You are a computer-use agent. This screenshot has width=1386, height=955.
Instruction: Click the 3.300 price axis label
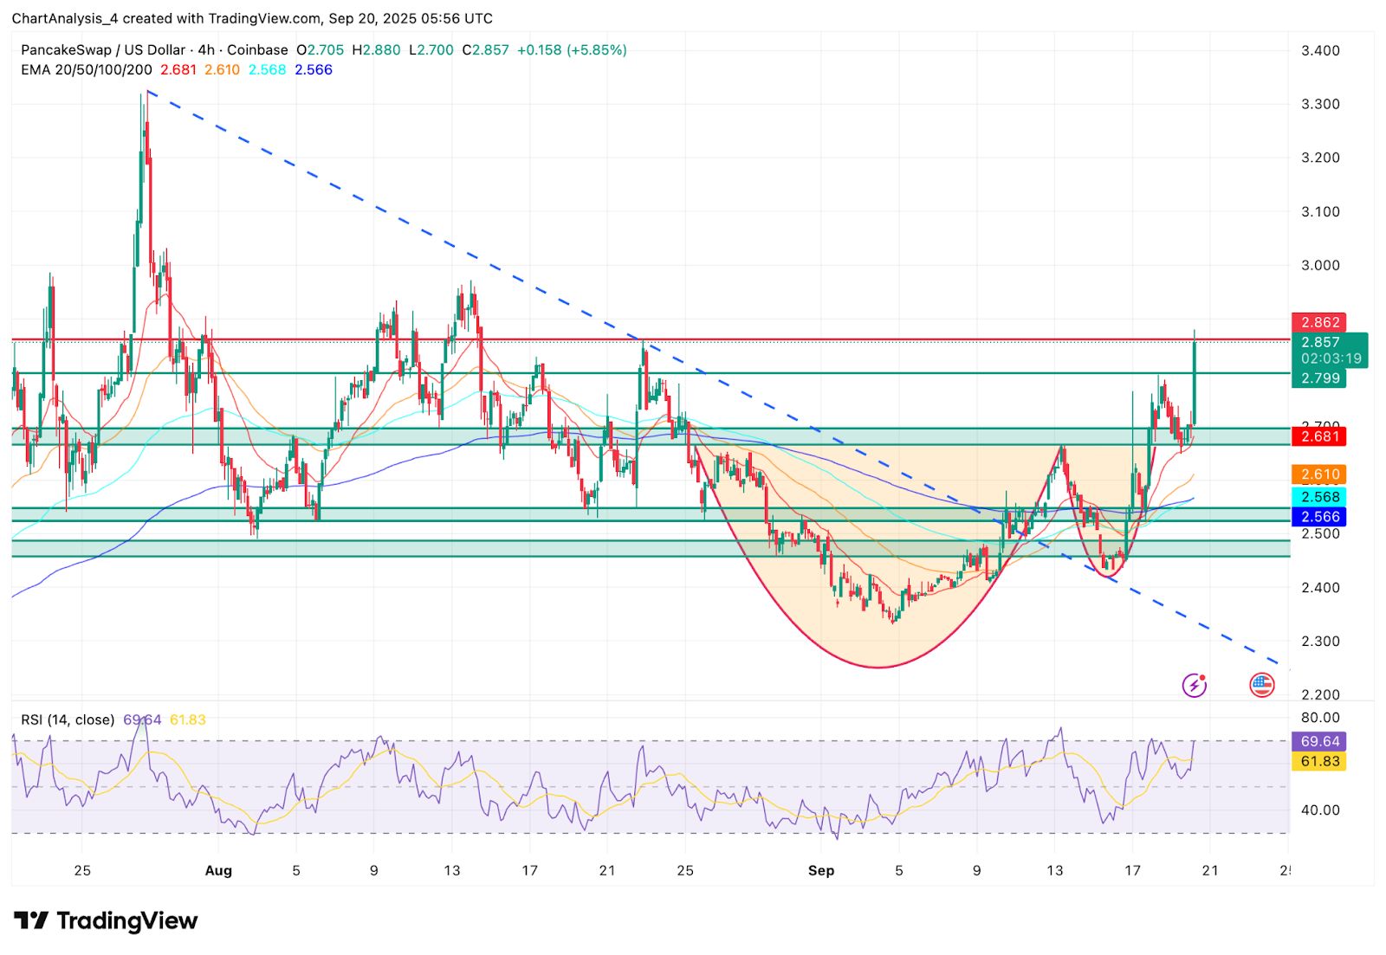click(x=1320, y=104)
